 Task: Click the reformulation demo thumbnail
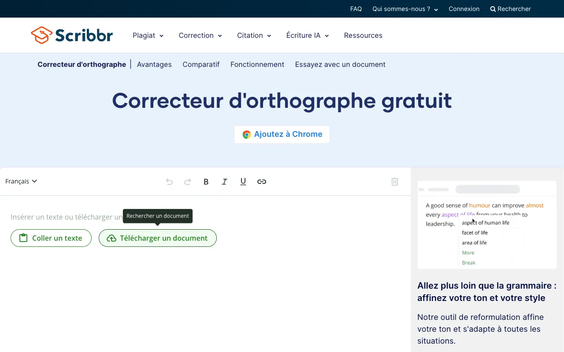pos(487,225)
